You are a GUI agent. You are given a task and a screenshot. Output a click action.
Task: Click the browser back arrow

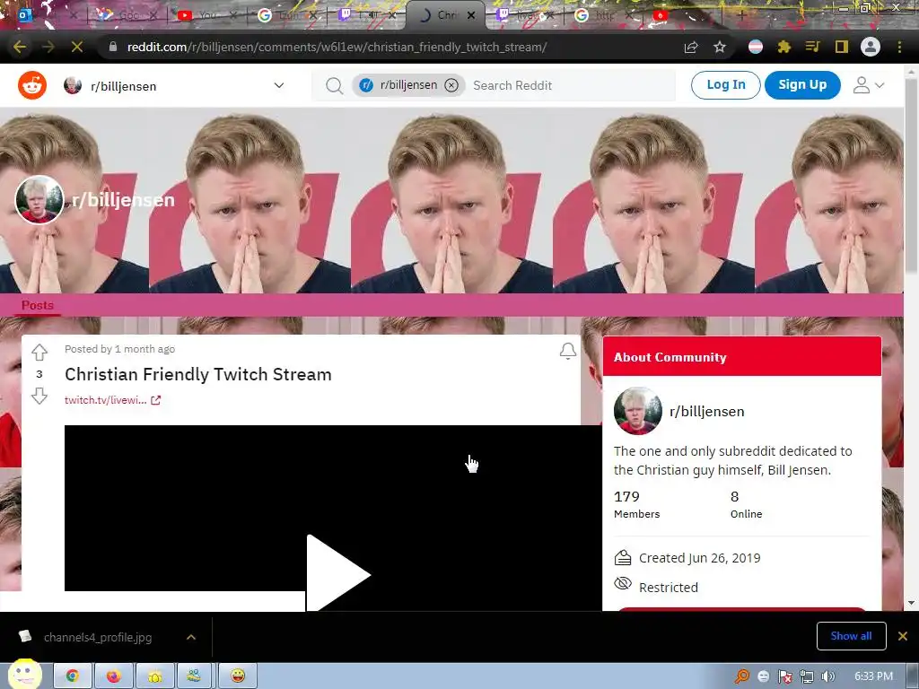pyautogui.click(x=20, y=47)
